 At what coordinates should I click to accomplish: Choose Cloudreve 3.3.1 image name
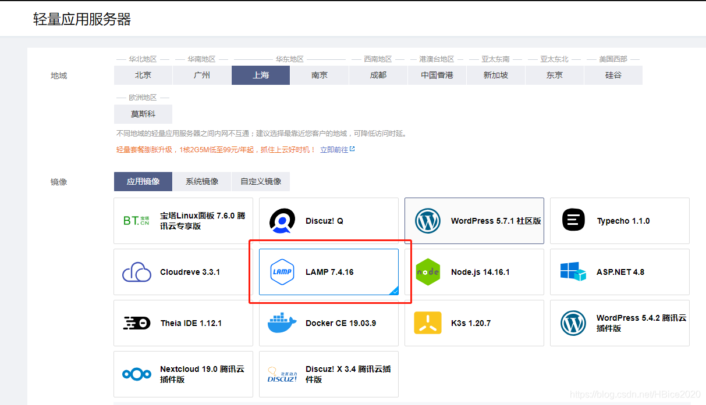tap(190, 272)
